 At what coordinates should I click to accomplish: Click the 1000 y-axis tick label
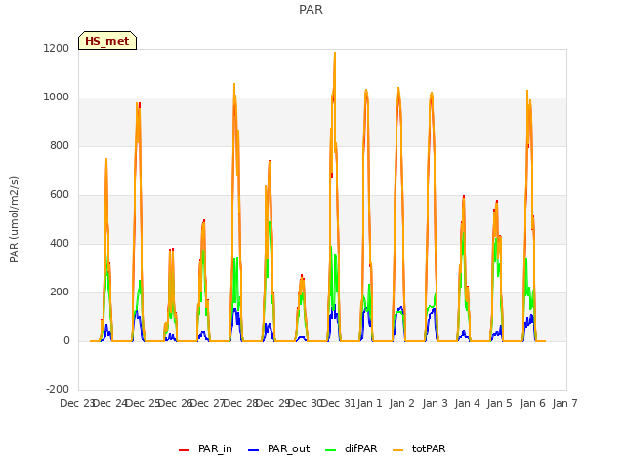click(x=57, y=97)
